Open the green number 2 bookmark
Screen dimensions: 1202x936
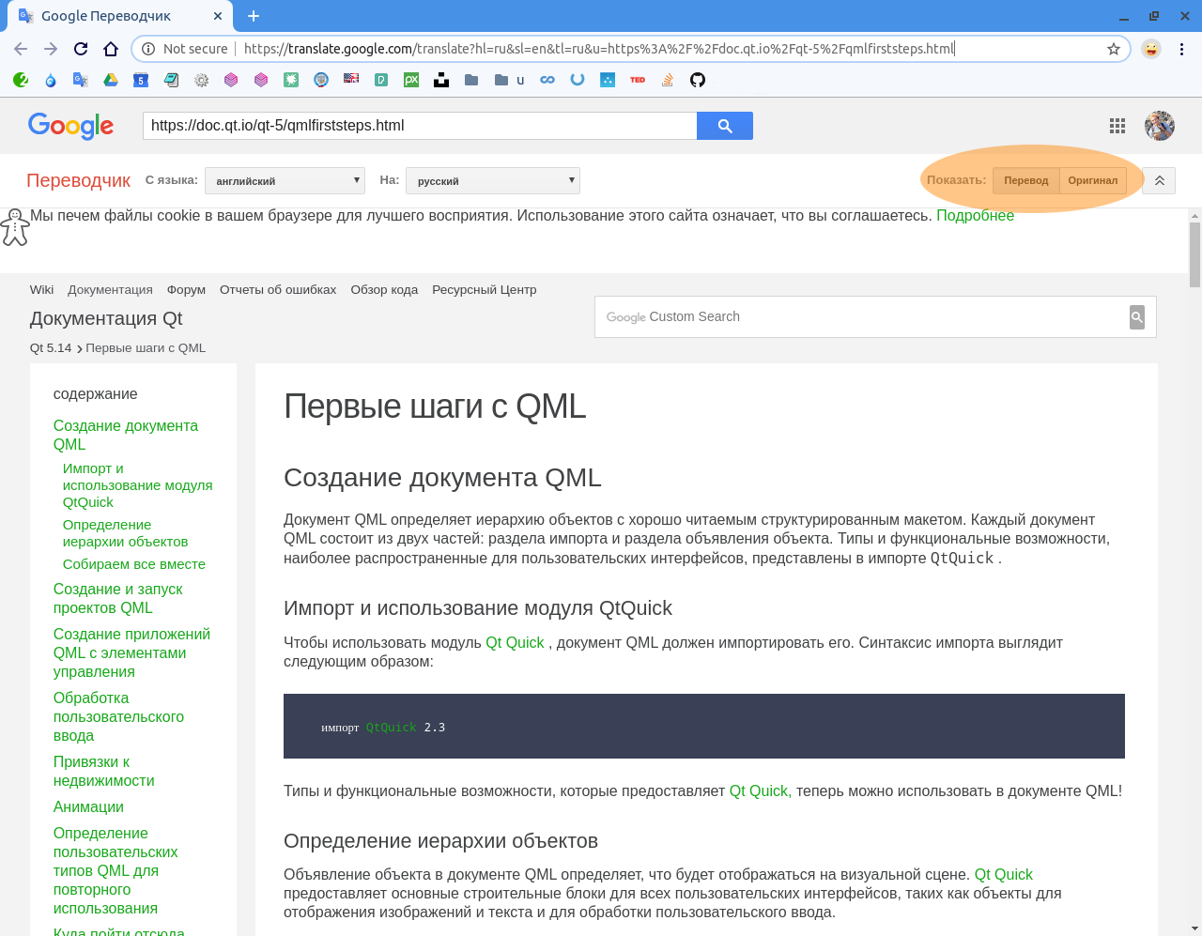coord(21,80)
